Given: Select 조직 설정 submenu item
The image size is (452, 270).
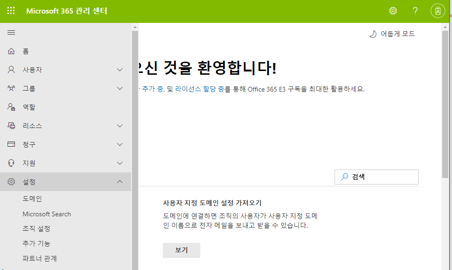Looking at the screenshot, I should 36,228.
